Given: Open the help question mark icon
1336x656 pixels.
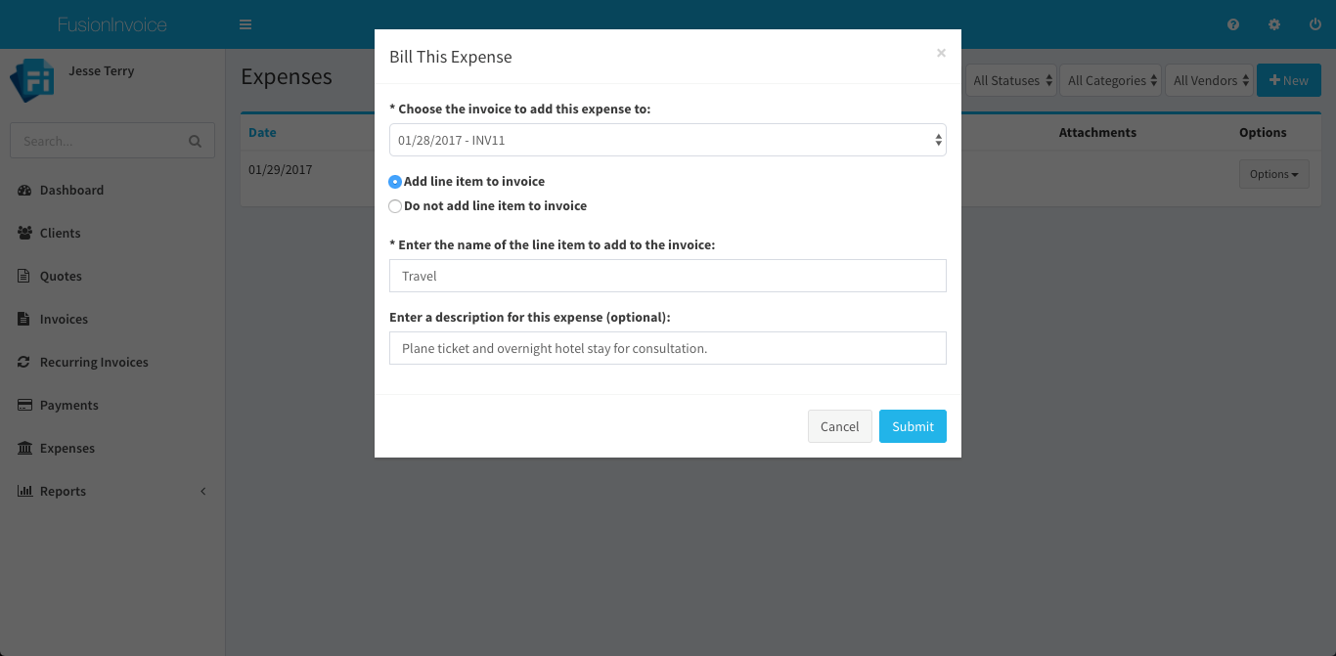Looking at the screenshot, I should 1233,24.
